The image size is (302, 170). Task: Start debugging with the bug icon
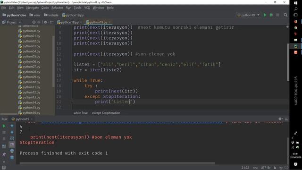click(271, 15)
